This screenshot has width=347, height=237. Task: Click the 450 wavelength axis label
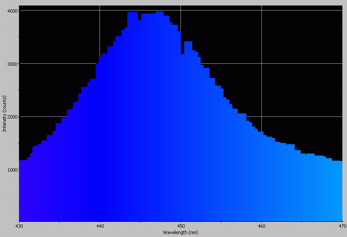pos(181,226)
